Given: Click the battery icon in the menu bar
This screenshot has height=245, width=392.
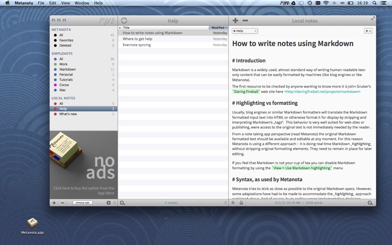Looking at the screenshot, I should pos(350,3).
